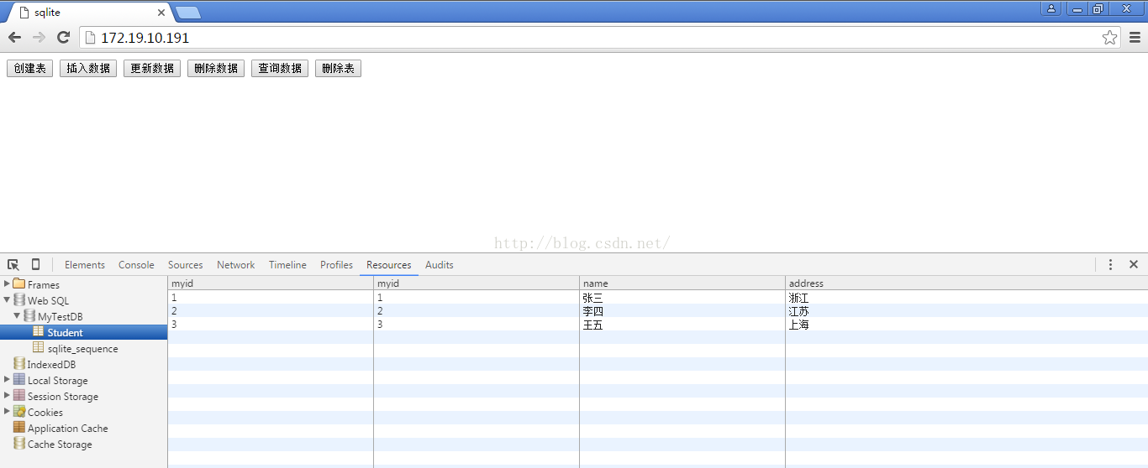This screenshot has height=468, width=1148.
Task: Select Session Storage in the sidebar
Action: pyautogui.click(x=63, y=397)
